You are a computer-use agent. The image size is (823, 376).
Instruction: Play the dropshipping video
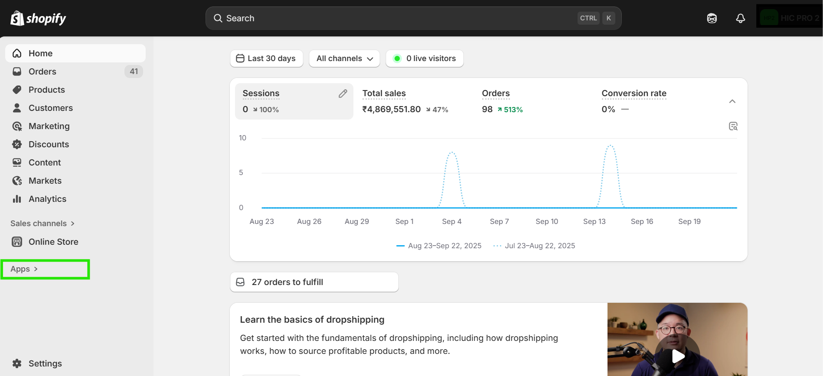(678, 356)
